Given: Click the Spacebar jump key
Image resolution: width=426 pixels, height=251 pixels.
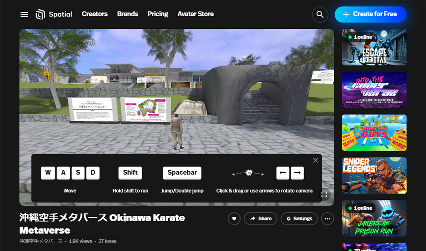Looking at the screenshot, I should [182, 173].
